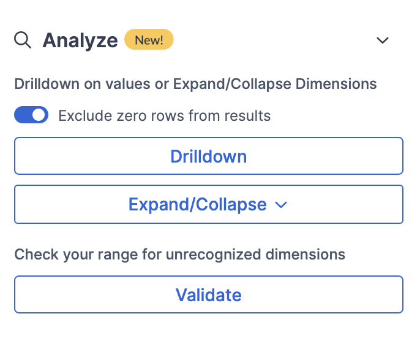The height and width of the screenshot is (338, 420).
Task: Run Drilldown on the selected values
Action: tap(208, 156)
